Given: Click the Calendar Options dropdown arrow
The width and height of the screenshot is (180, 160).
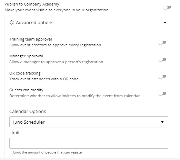Looking at the screenshot, I should click(x=162, y=122).
